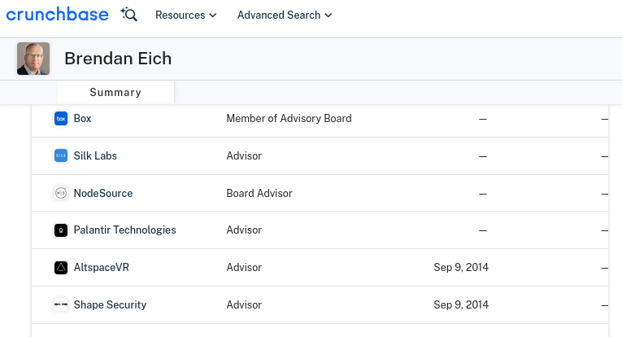Click the Crunchbase logo
Screen dimensions: 622x337
pos(57,15)
